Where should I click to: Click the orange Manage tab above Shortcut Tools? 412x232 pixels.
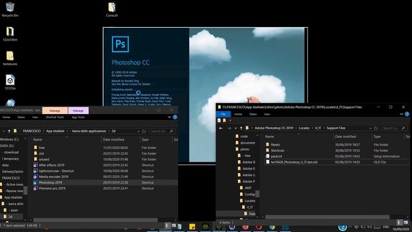tap(55, 110)
